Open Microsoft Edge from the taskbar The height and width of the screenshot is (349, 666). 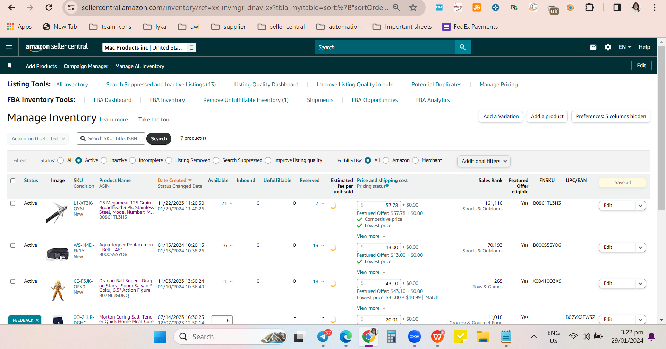346,337
